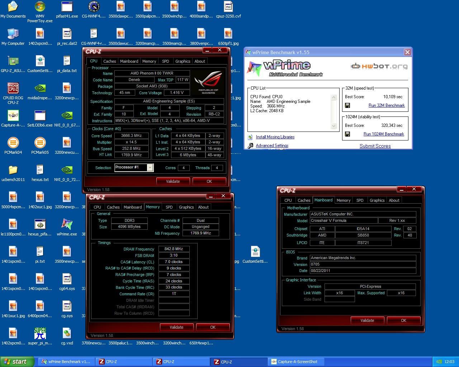Run the 1024M Benchmark link
Viewport: 459px width, 367px height.
(384, 134)
